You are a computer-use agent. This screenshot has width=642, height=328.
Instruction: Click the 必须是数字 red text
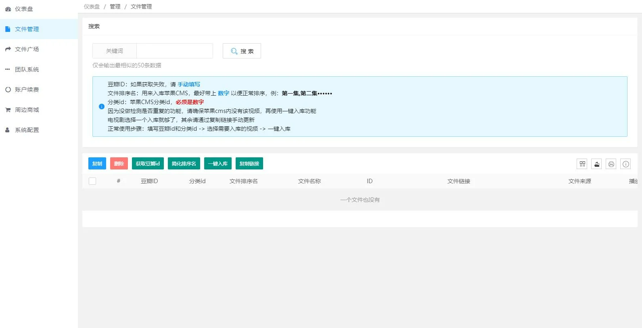190,102
